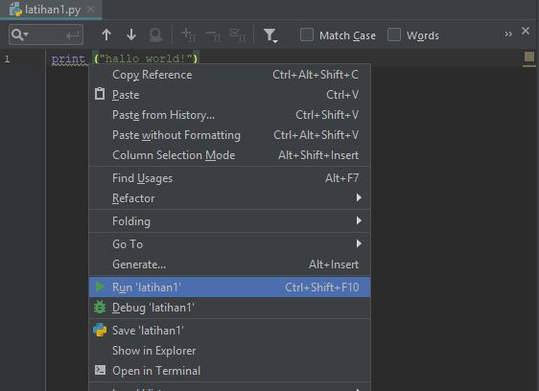Show more search options double chevron
This screenshot has height=391, width=539.
click(x=508, y=34)
